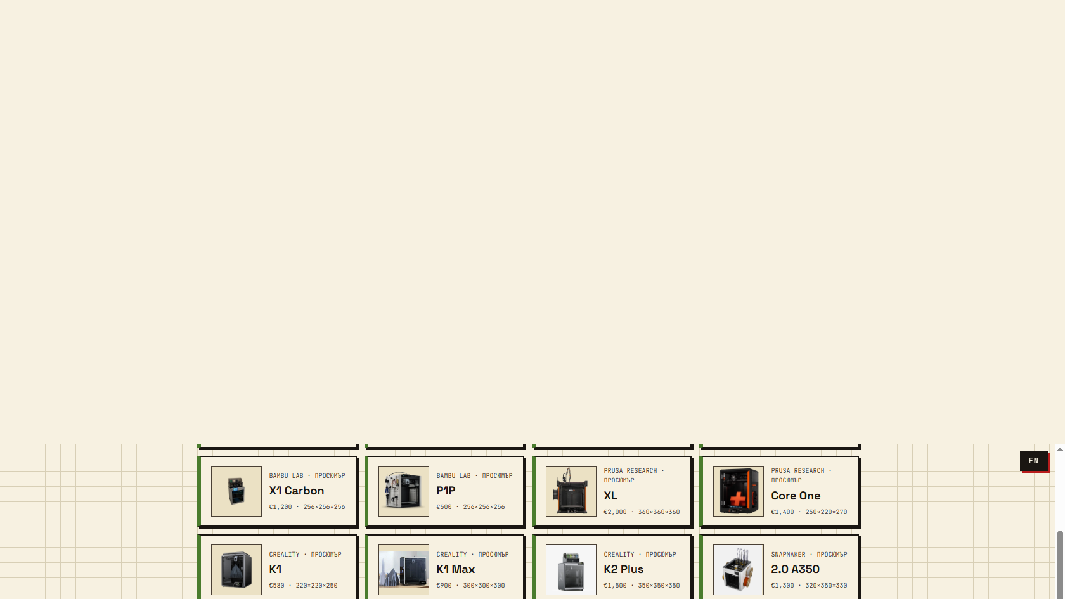1065x599 pixels.
Task: Open the K2 Plus printer thumbnail
Action: pos(571,570)
